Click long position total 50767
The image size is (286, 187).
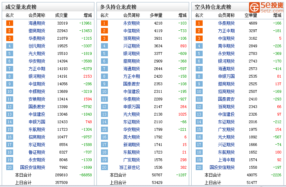point(157,175)
